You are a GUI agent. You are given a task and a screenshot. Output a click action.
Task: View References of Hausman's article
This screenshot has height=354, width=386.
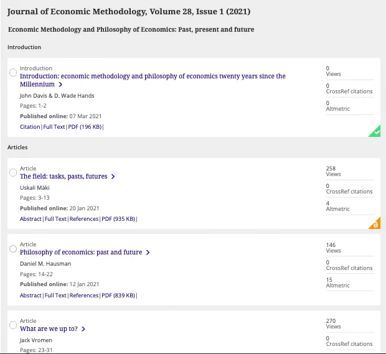84,295
